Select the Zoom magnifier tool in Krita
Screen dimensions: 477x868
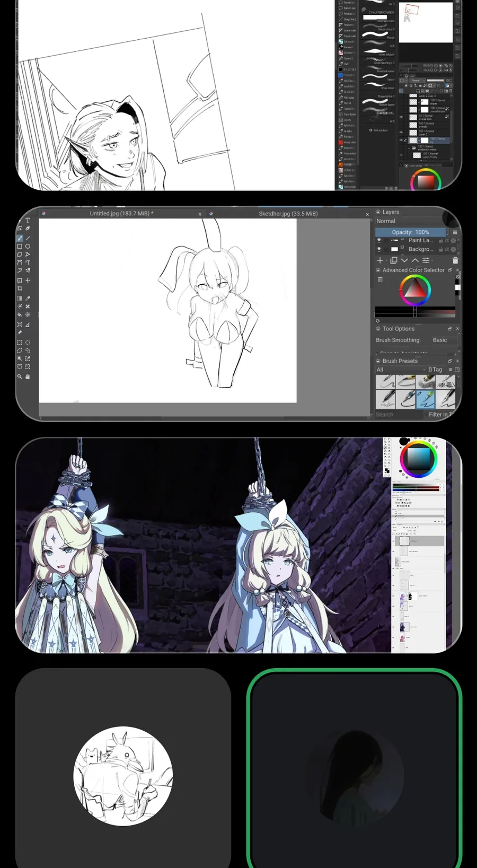[x=20, y=376]
